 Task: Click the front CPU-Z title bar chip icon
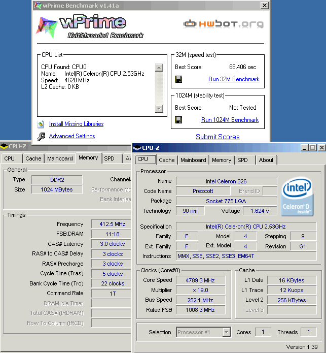click(x=137, y=148)
